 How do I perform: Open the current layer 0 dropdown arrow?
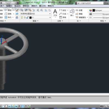50,17
